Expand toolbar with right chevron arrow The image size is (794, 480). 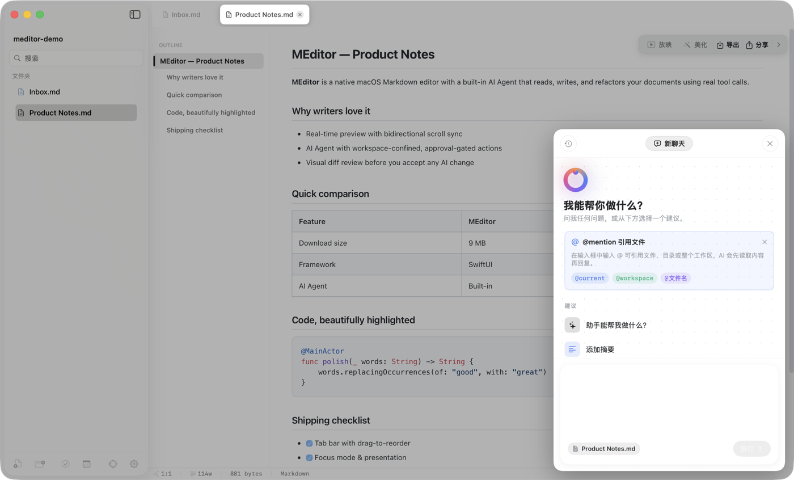(779, 45)
